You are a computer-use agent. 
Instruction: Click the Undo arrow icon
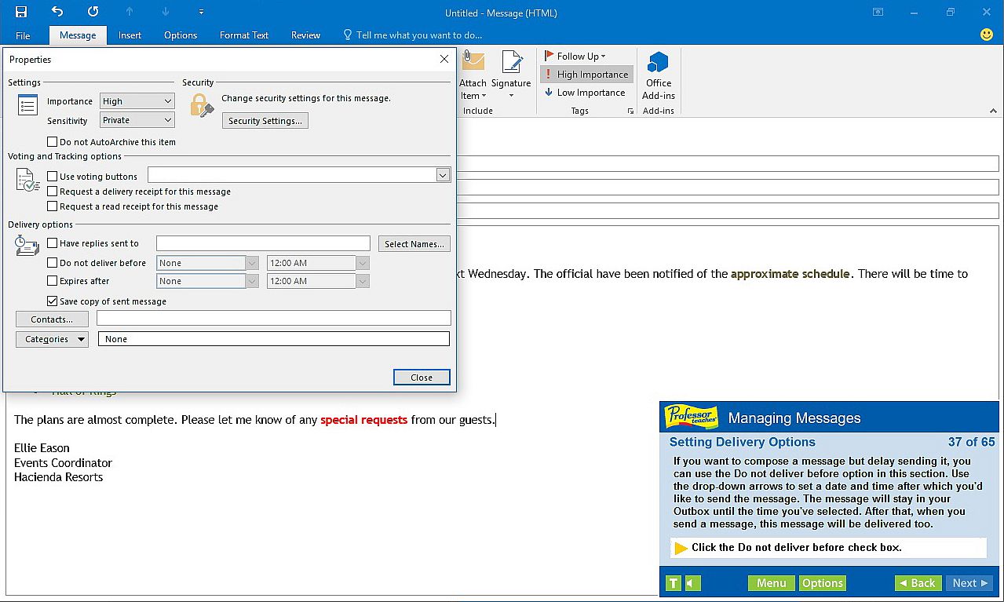(x=57, y=12)
